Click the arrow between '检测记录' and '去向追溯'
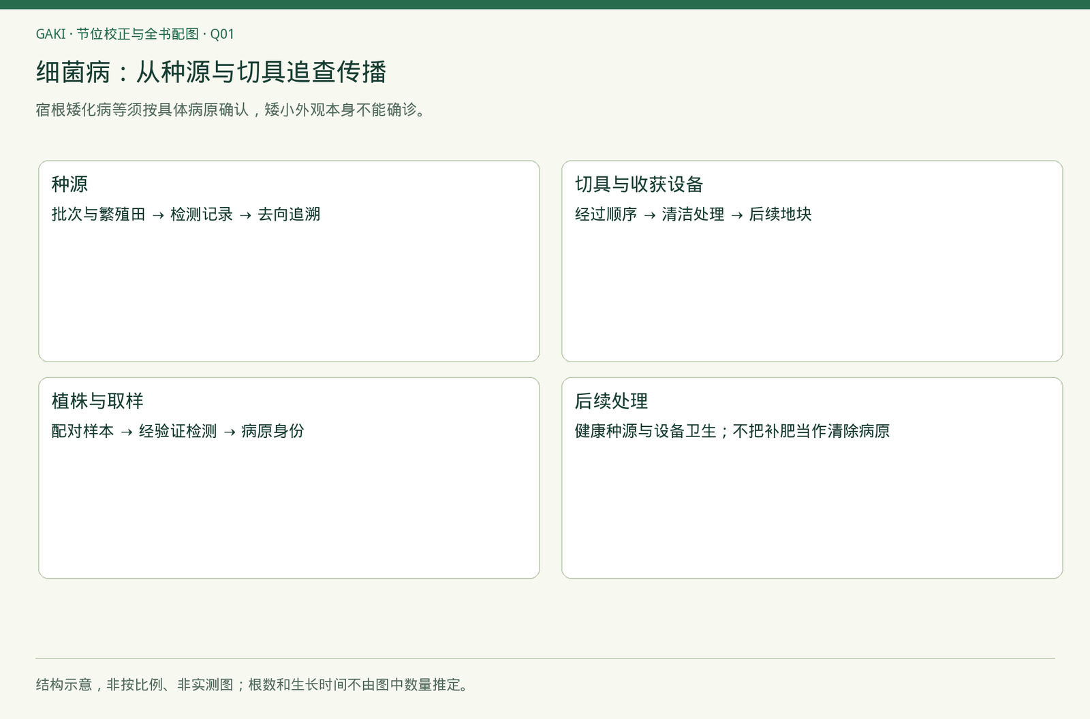The width and height of the screenshot is (1090, 719). (245, 216)
